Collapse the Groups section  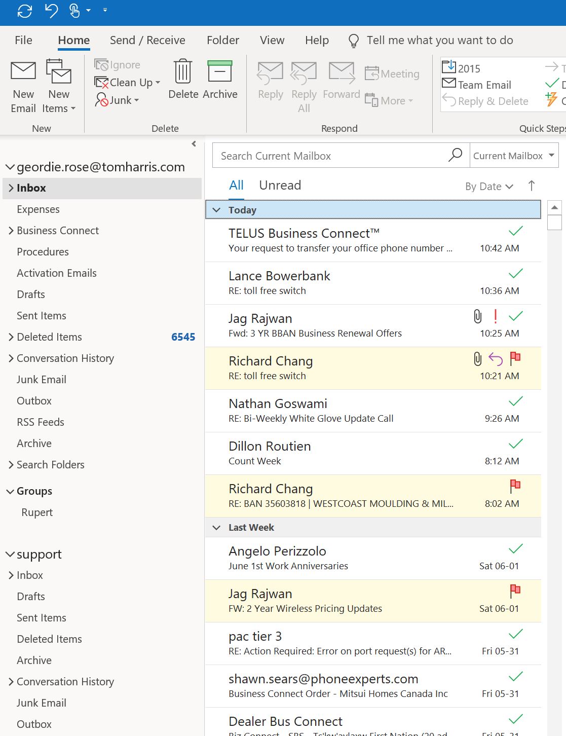pos(10,491)
